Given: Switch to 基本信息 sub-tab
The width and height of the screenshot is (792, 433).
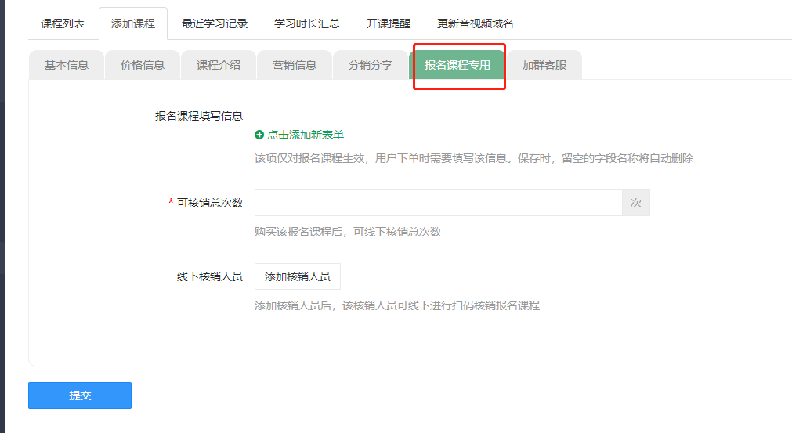Looking at the screenshot, I should point(67,65).
